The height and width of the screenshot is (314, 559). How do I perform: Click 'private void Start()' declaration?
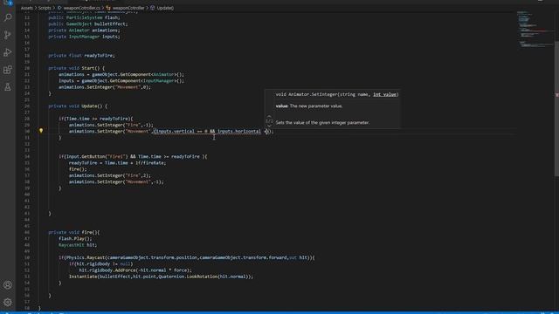click(77, 68)
